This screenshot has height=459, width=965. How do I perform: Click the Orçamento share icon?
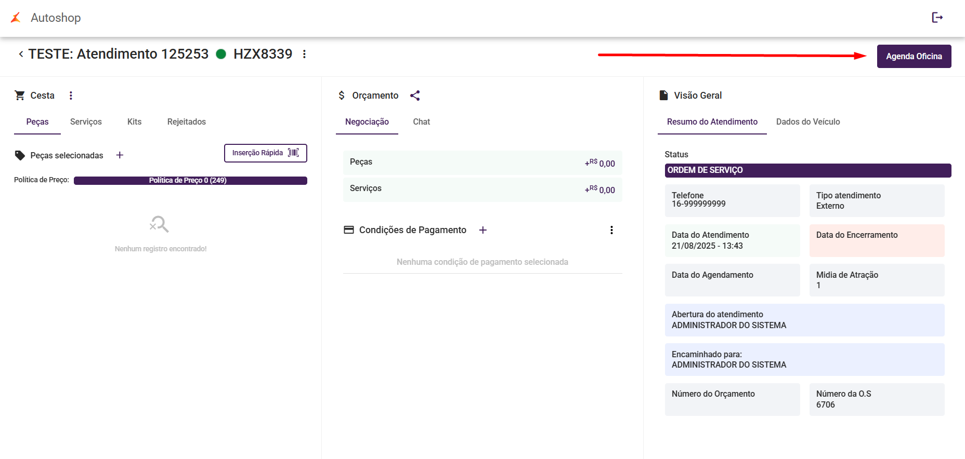pos(415,96)
